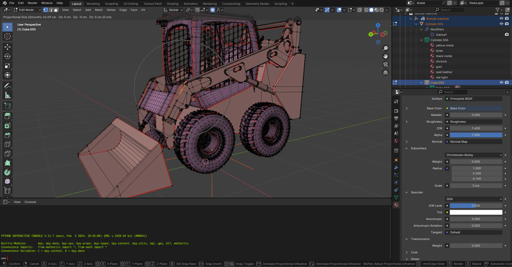
Task: Select the yellow metal material
Action: [x=444, y=45]
